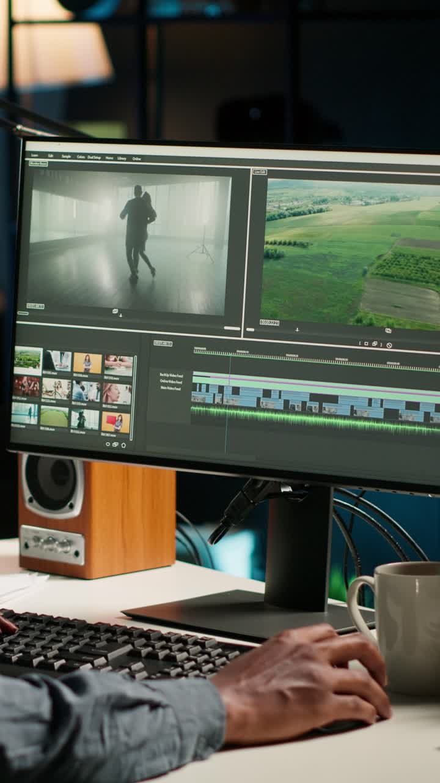Select the woman holding red sign clip
This screenshot has width=440, height=783.
tap(116, 421)
